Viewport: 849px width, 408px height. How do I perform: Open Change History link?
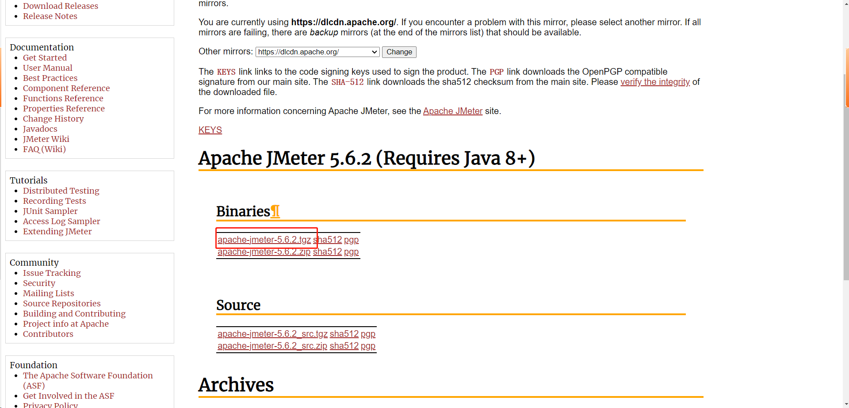(53, 118)
